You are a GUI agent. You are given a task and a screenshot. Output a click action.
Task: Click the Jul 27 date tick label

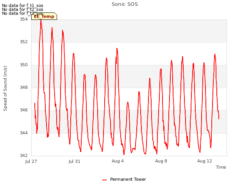point(31,161)
